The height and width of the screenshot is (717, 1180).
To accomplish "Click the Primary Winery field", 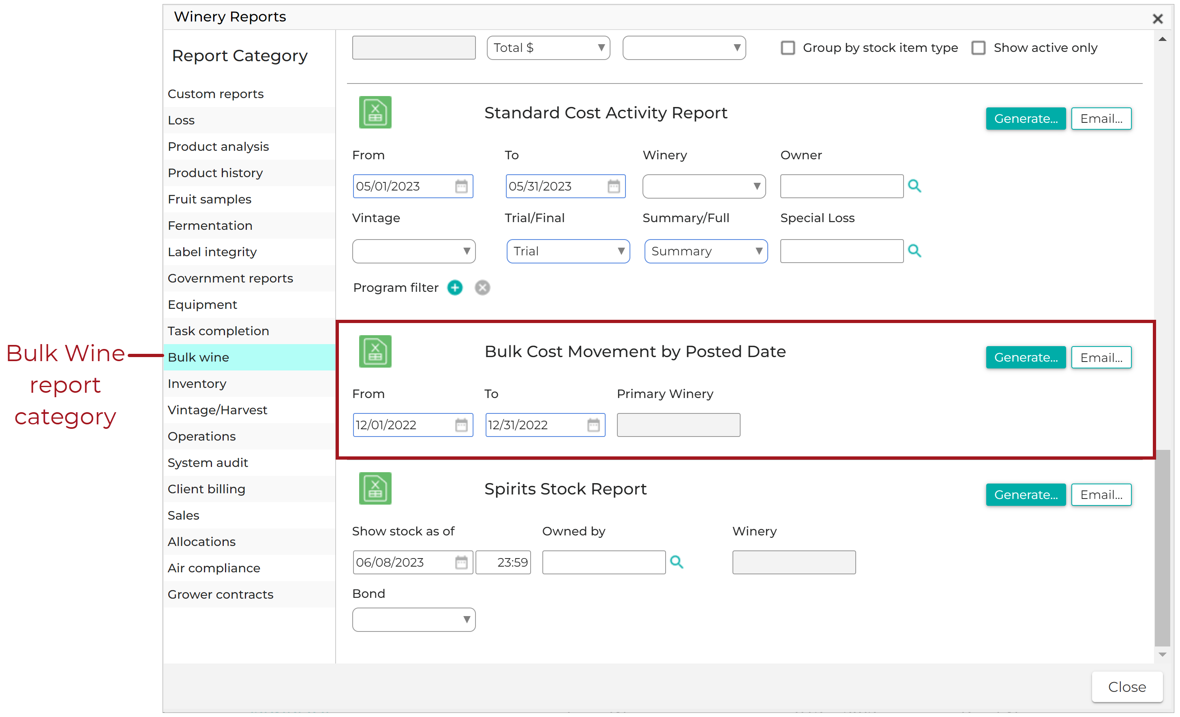I will click(678, 425).
